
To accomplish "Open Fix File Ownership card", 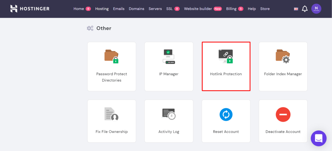I will pyautogui.click(x=112, y=121).
